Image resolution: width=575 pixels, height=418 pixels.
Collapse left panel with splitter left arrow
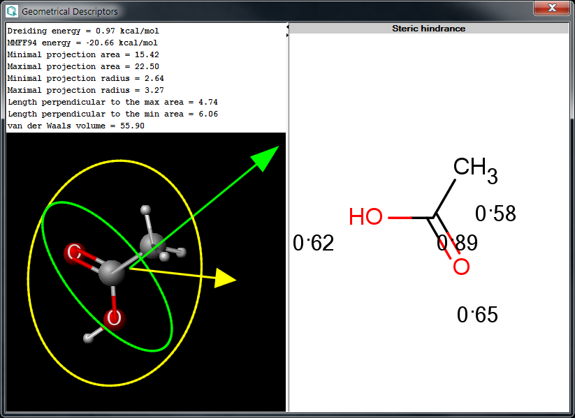point(287,27)
